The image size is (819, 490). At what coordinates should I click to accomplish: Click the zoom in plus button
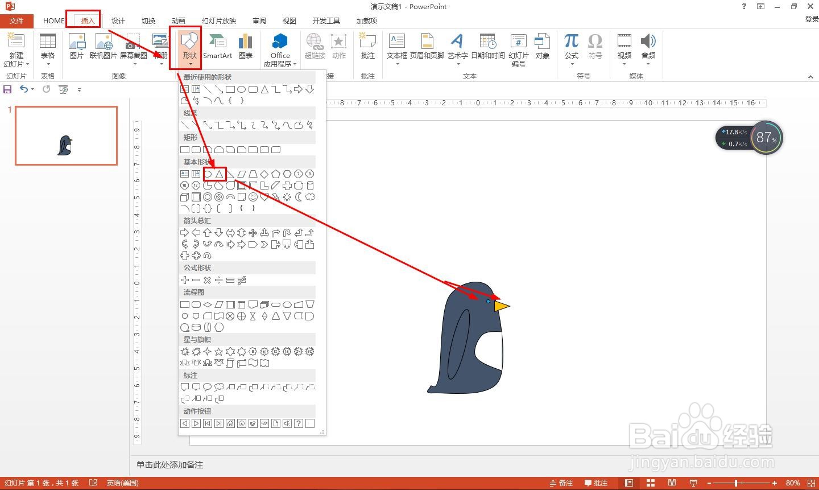pyautogui.click(x=774, y=483)
